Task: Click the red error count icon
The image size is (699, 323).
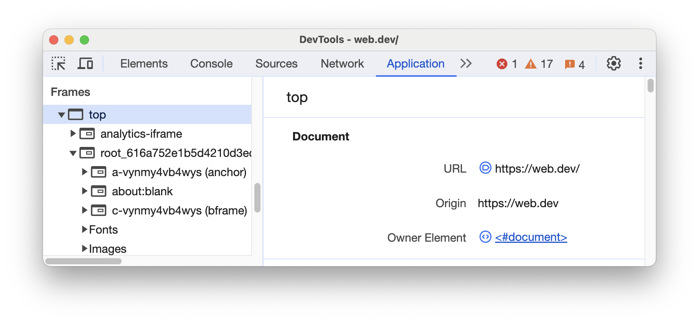Action: coord(502,64)
